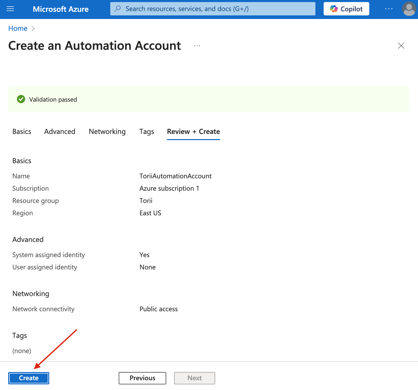Click the disabled Next button
The image size is (418, 390).
click(x=195, y=378)
